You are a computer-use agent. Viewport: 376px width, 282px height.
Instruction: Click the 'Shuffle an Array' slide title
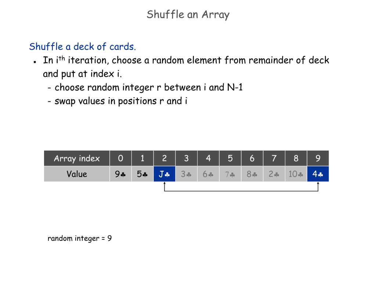[188, 15]
